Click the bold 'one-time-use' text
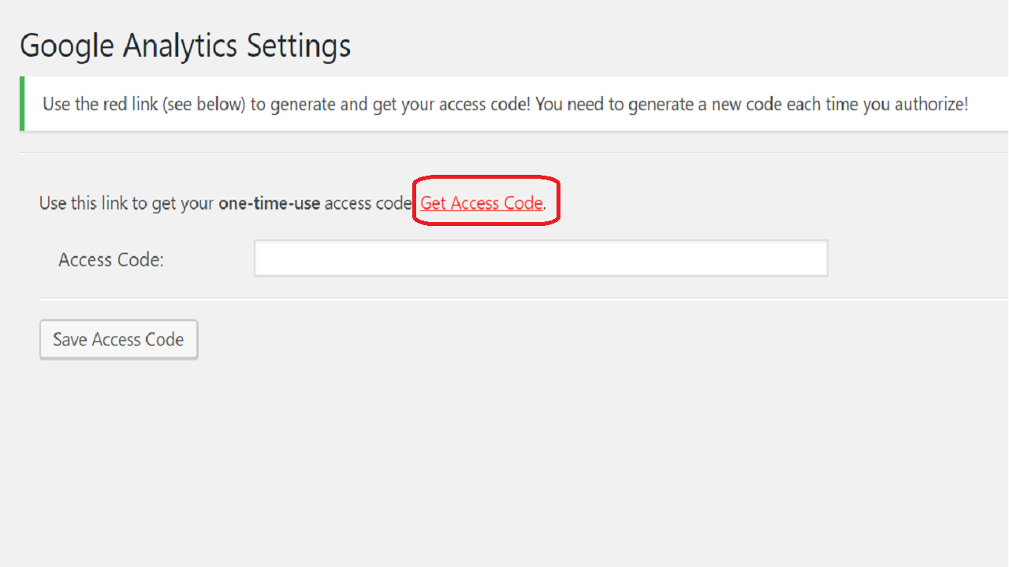 click(x=269, y=203)
